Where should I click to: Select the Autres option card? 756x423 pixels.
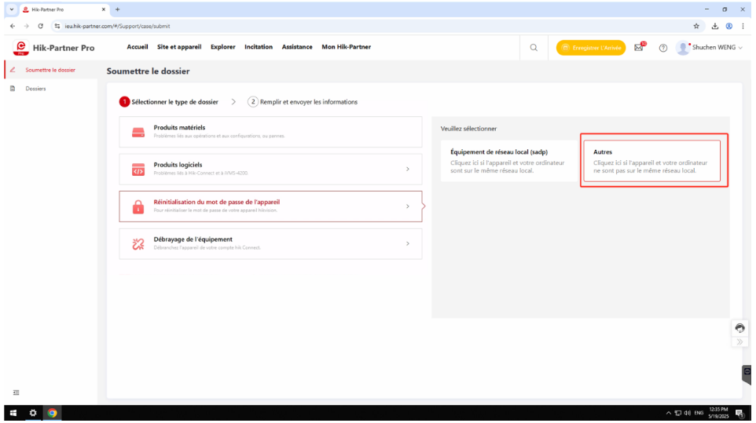651,161
